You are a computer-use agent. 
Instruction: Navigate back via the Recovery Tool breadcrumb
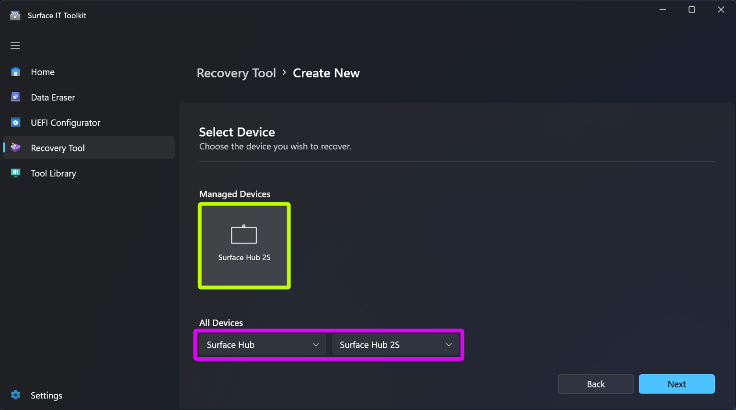coord(236,73)
